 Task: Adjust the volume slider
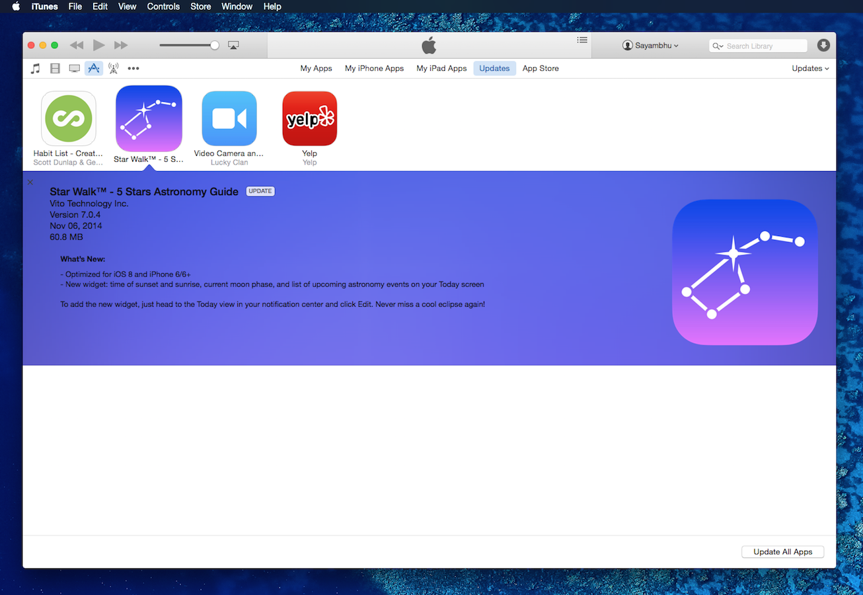tap(190, 45)
